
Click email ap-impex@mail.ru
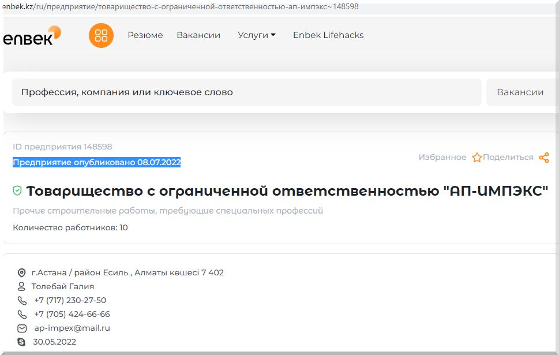tap(72, 328)
